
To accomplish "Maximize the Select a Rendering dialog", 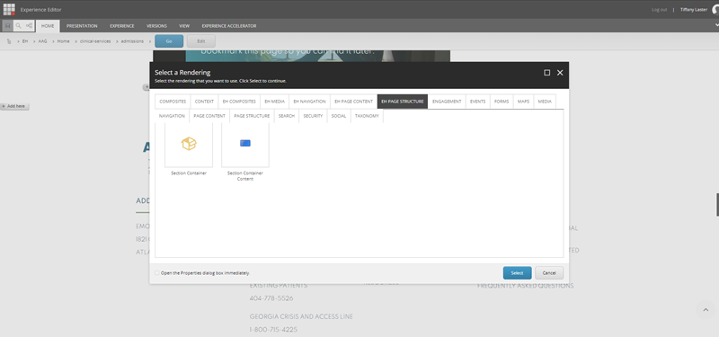I will [x=547, y=73].
